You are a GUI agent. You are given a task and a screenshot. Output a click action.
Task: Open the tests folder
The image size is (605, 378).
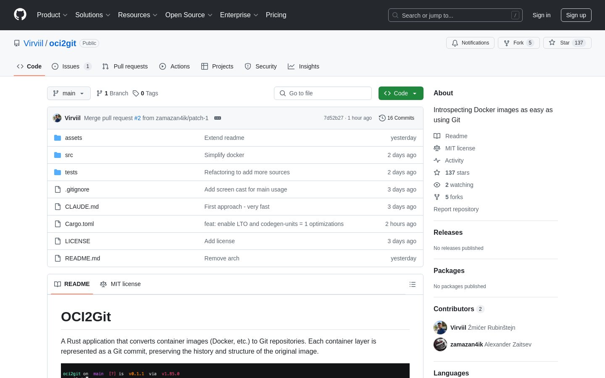71,172
